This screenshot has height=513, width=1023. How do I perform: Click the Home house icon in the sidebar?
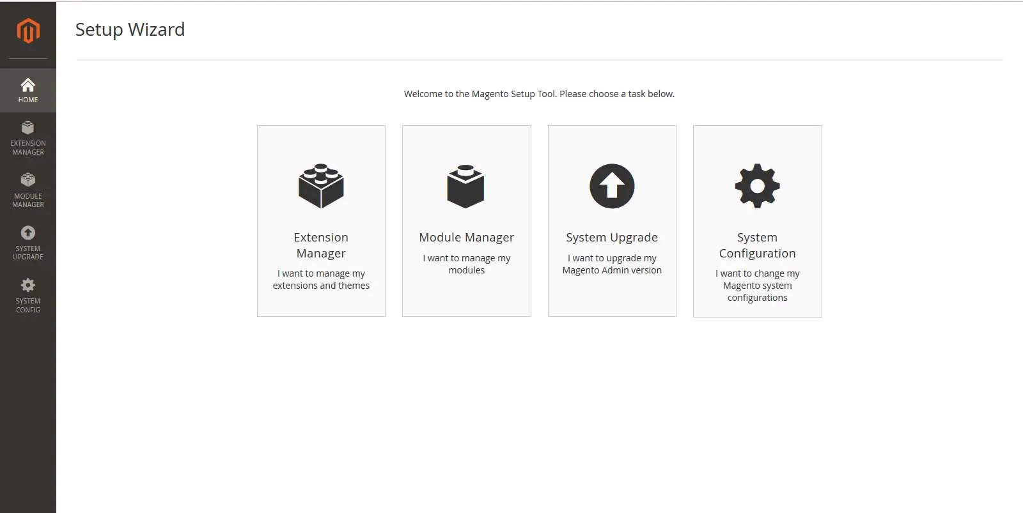(28, 84)
